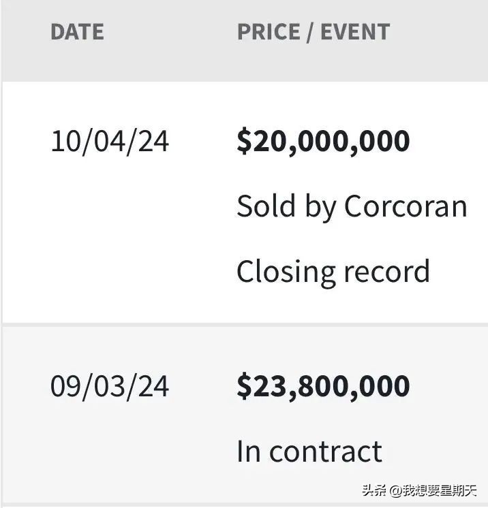
Task: Select the 09/03/24 date entry
Action: [x=110, y=386]
